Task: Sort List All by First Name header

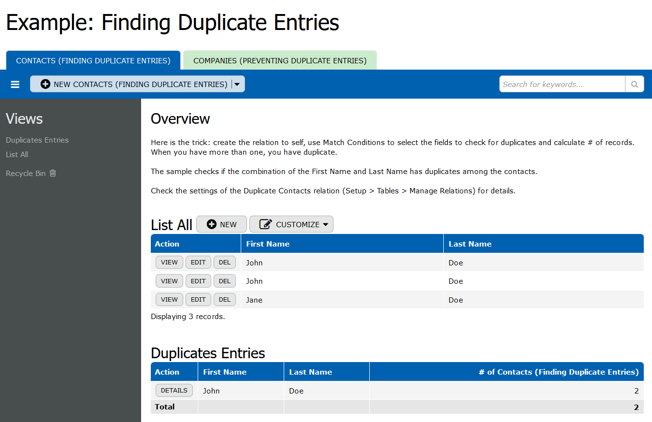Action: click(268, 244)
